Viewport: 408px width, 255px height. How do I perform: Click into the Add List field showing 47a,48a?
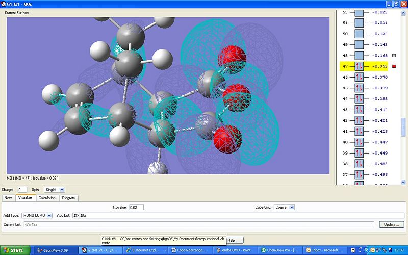[x=238, y=215]
